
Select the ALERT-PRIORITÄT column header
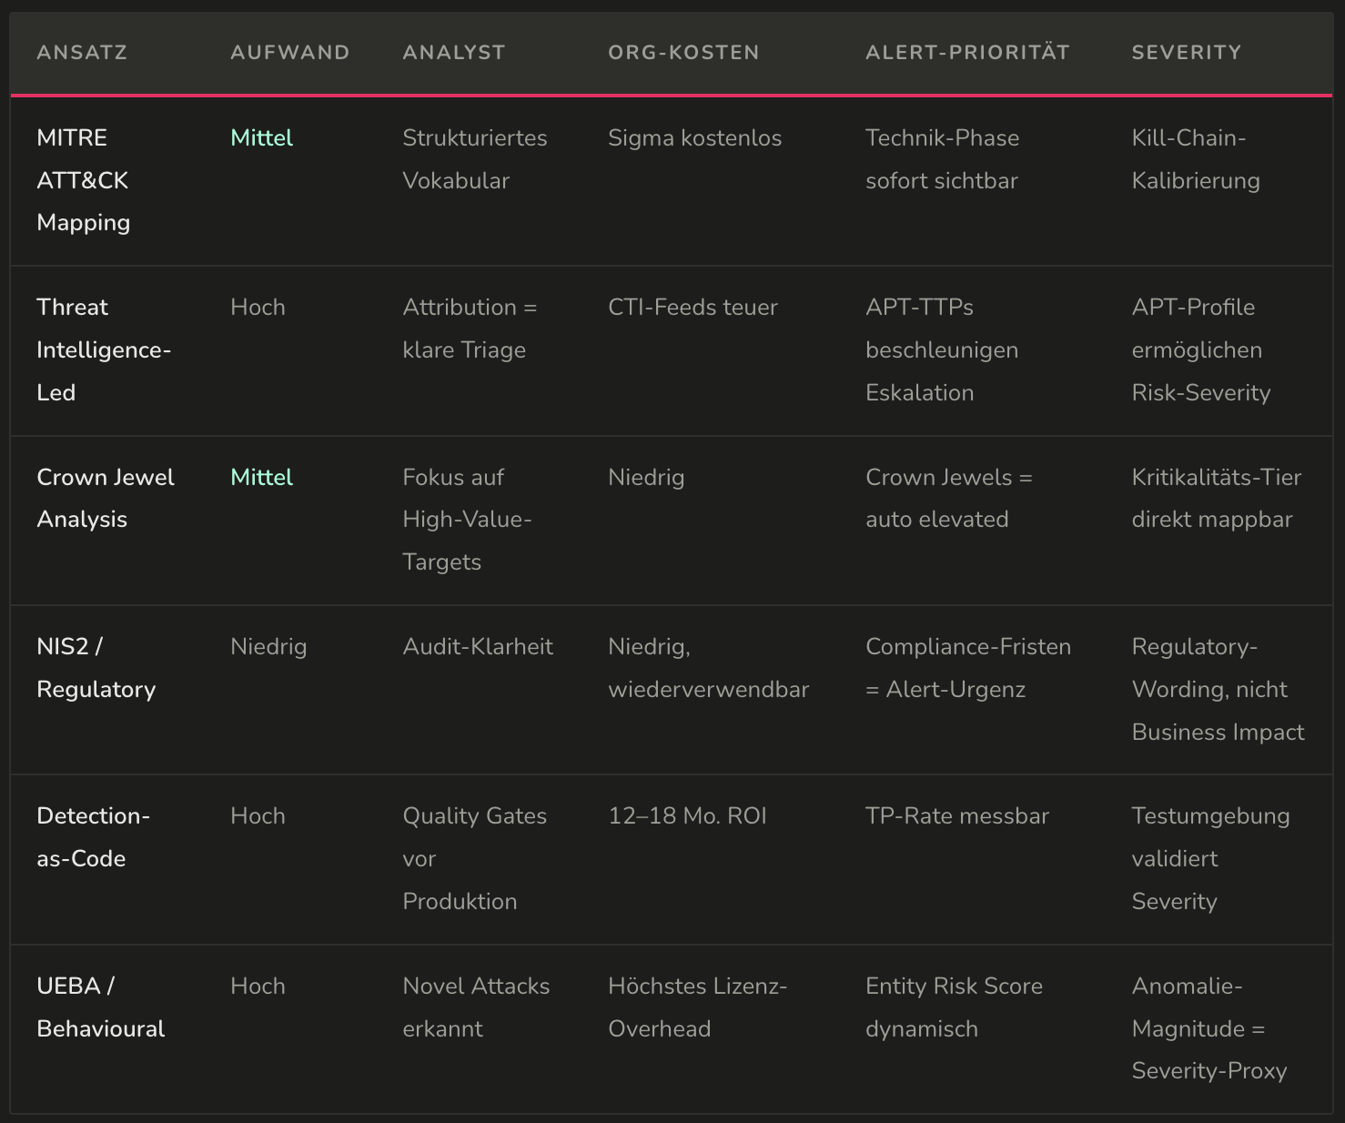967,53
